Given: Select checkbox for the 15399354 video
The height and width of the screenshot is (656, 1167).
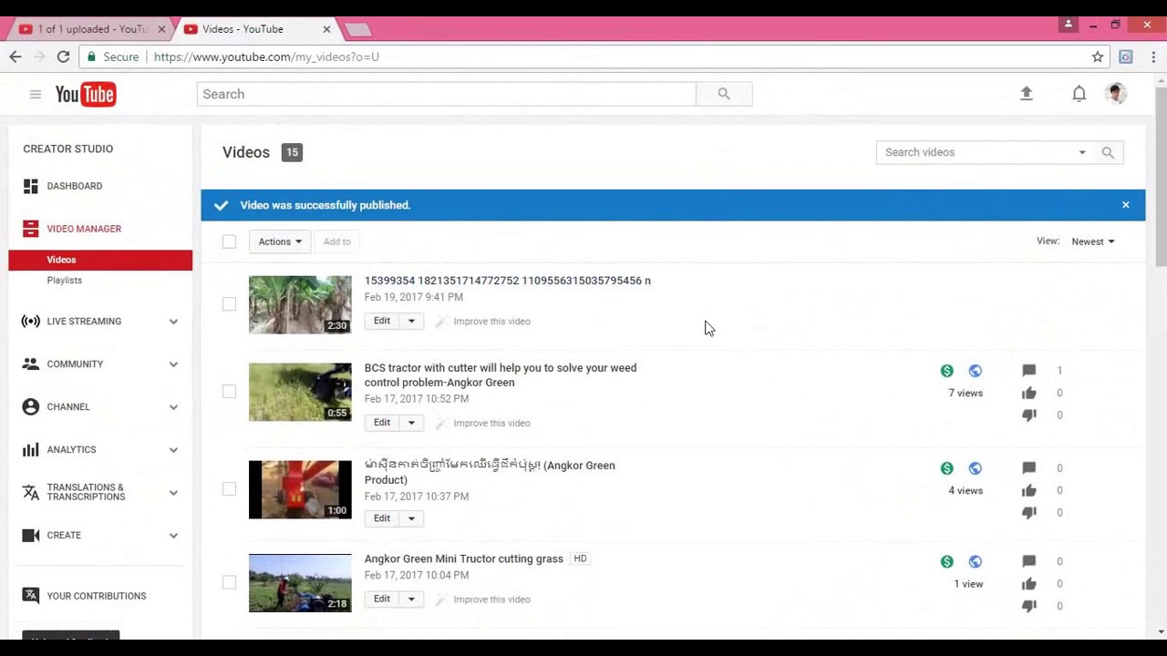Looking at the screenshot, I should click(x=229, y=304).
